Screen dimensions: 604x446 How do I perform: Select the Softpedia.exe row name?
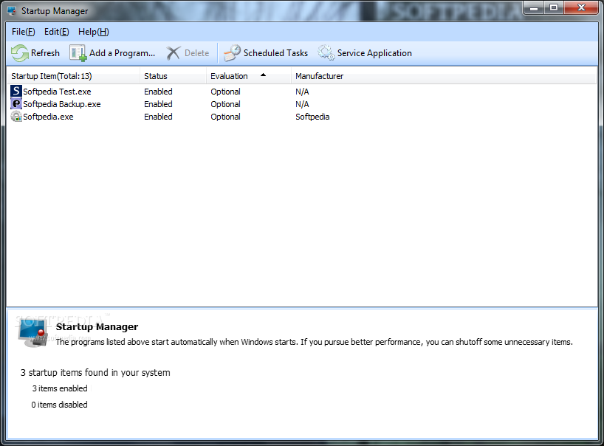click(48, 117)
